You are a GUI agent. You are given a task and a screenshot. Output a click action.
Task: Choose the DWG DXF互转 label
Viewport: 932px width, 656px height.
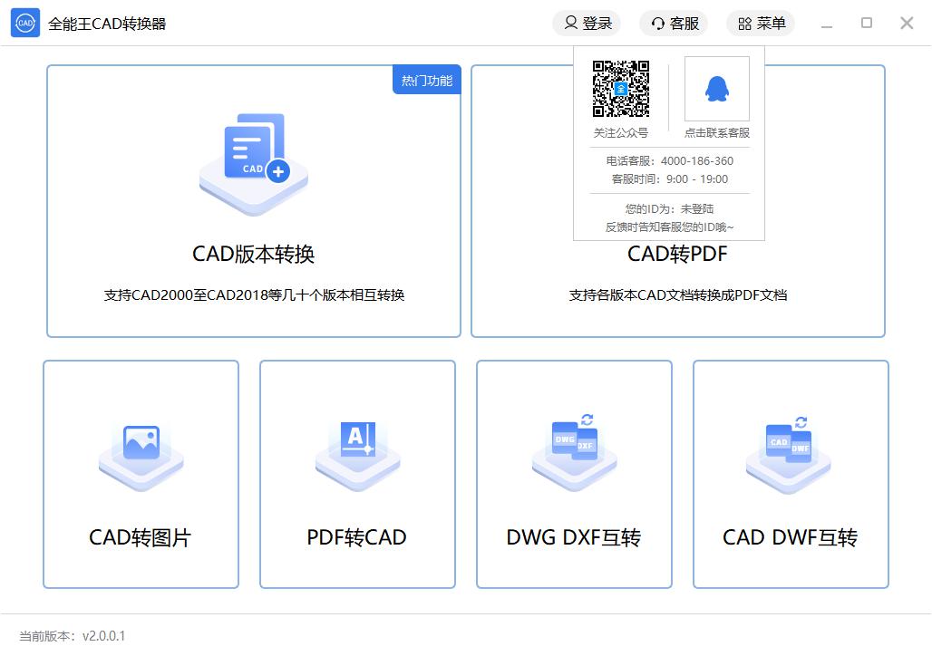574,537
